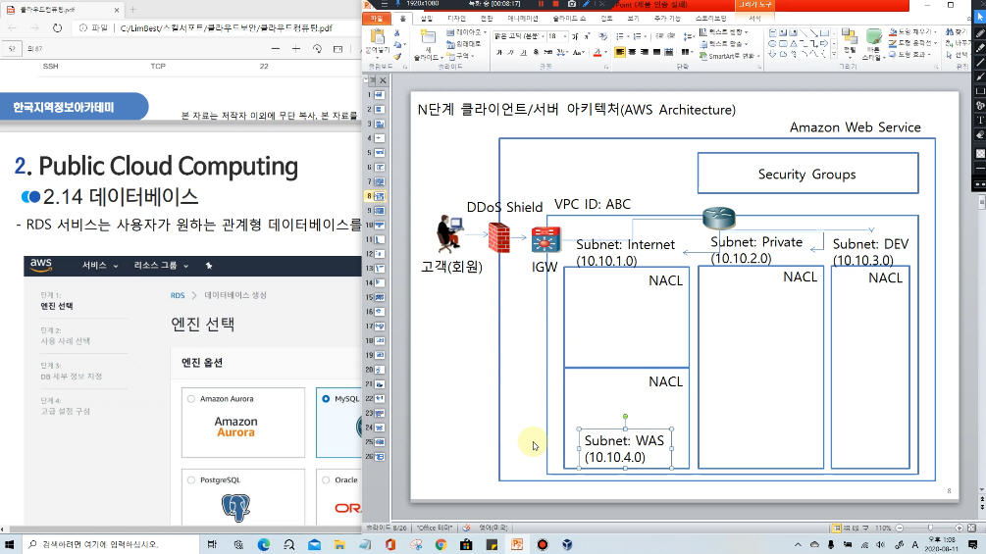
Task: Click the camera capture icon in recorder bar
Action: (x=572, y=4)
